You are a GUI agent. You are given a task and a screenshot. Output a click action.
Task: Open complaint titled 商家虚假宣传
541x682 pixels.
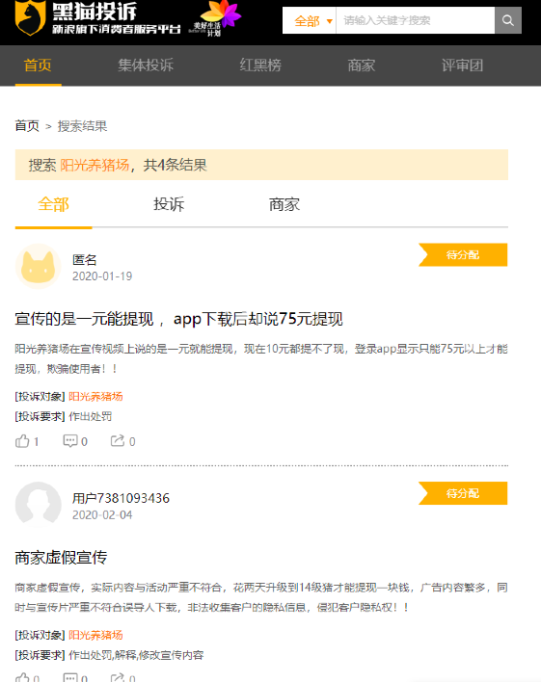click(x=61, y=558)
